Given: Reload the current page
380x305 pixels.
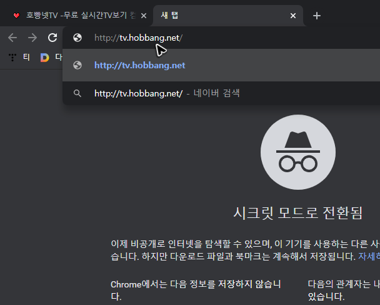Looking at the screenshot, I should pyautogui.click(x=52, y=38).
